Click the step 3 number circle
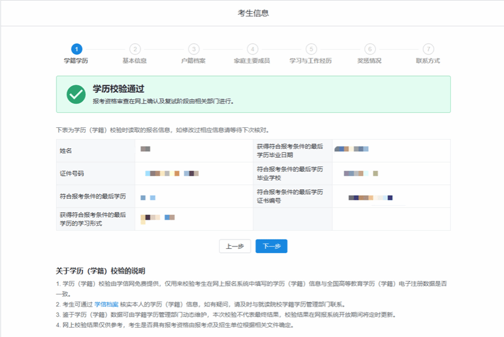 (194, 49)
